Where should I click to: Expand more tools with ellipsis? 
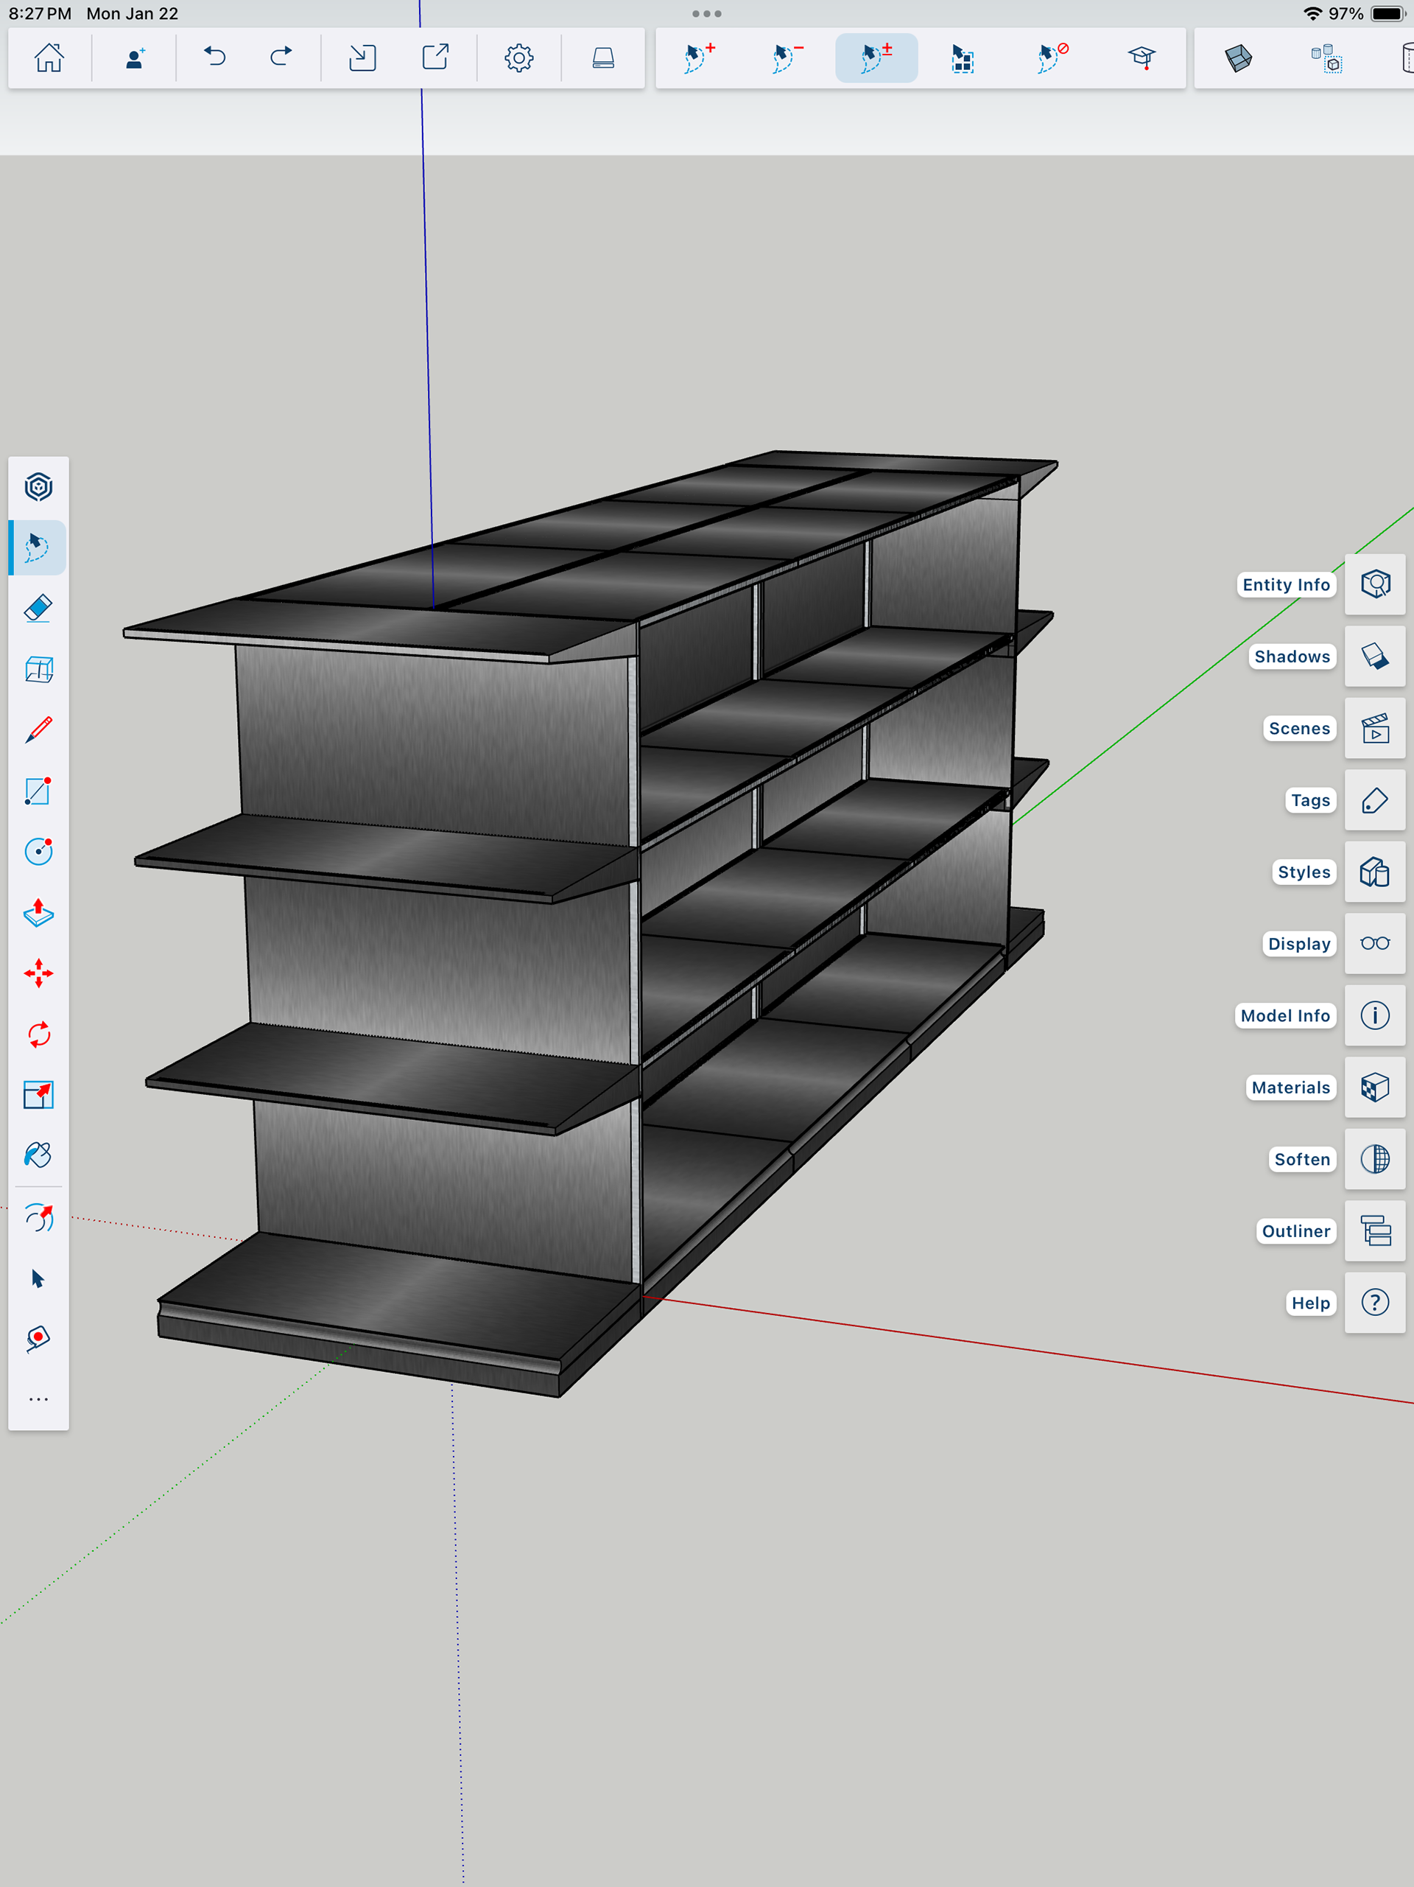38,1400
